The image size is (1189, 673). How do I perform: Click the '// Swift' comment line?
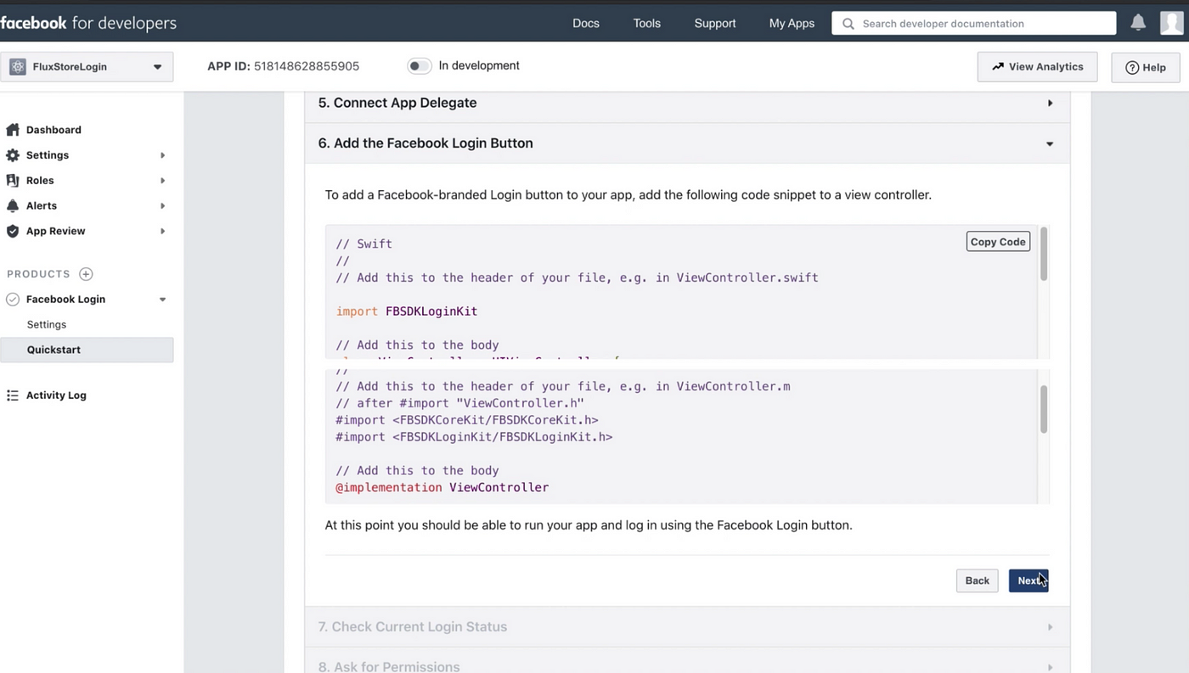coord(363,244)
